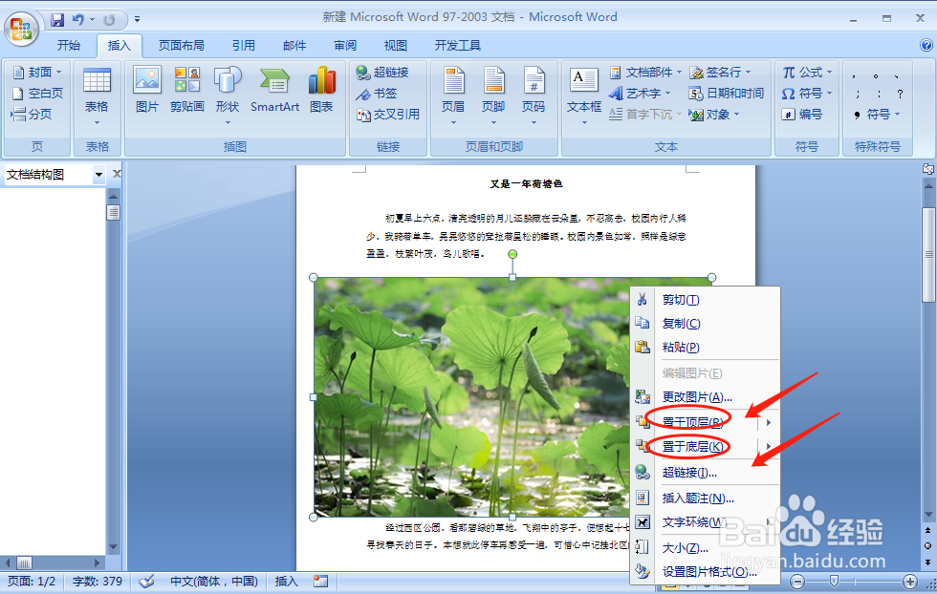Insert a picture using the 图片 icon

tap(145, 91)
